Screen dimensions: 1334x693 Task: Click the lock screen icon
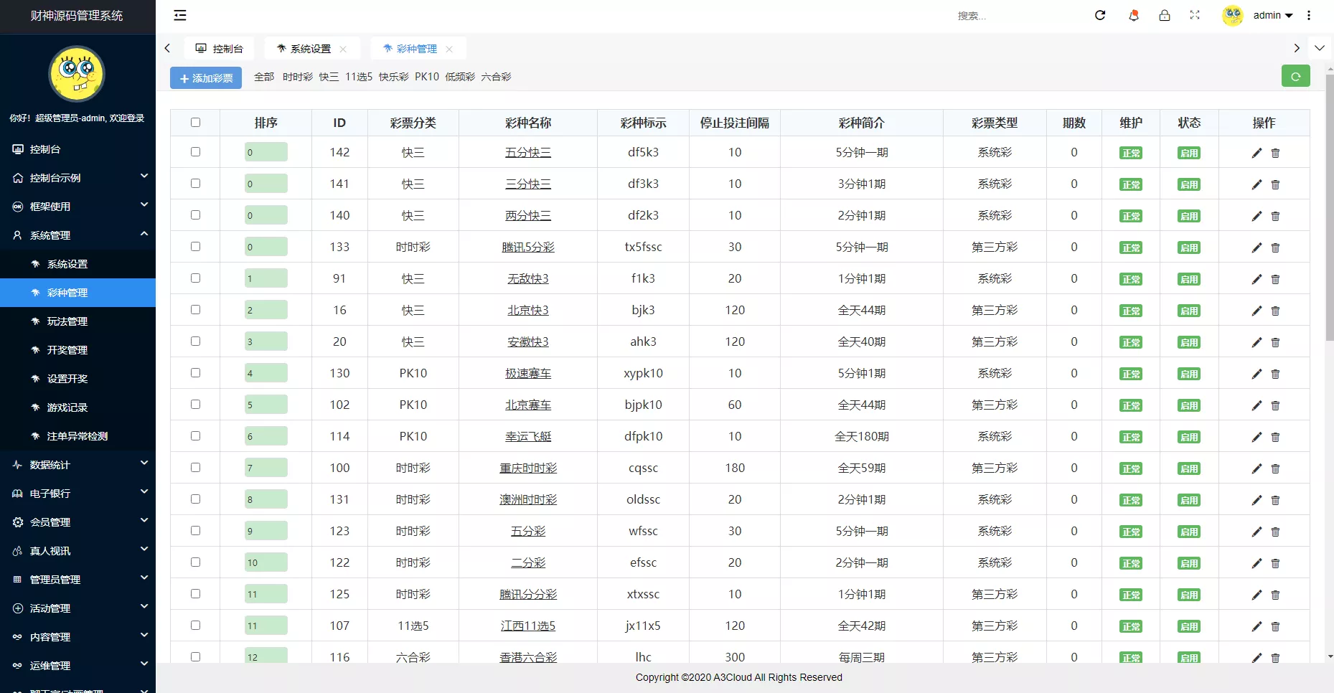(x=1165, y=15)
